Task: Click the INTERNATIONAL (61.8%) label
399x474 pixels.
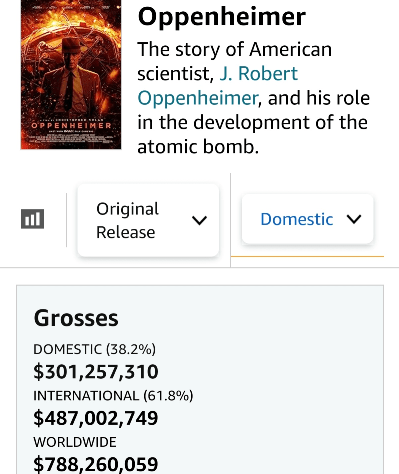Action: click(x=113, y=396)
